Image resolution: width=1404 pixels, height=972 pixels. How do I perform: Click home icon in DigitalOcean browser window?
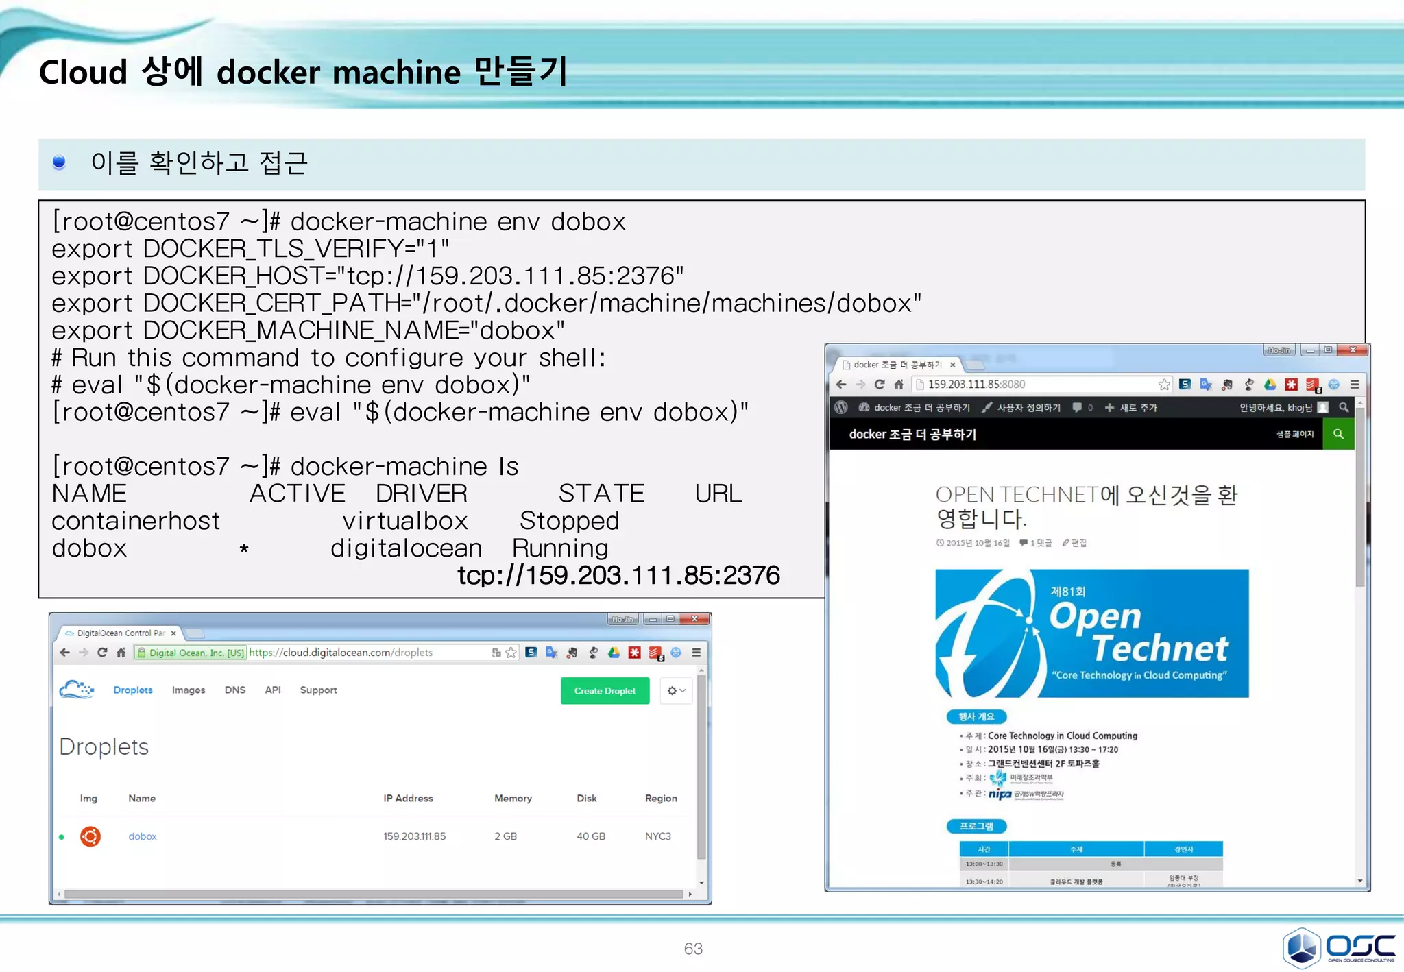click(121, 653)
